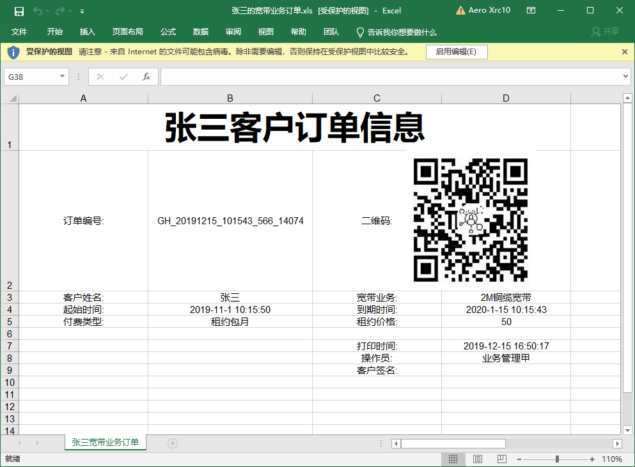
Task: Click the cell with 2019-11-1 10:15:50
Action: coord(230,310)
